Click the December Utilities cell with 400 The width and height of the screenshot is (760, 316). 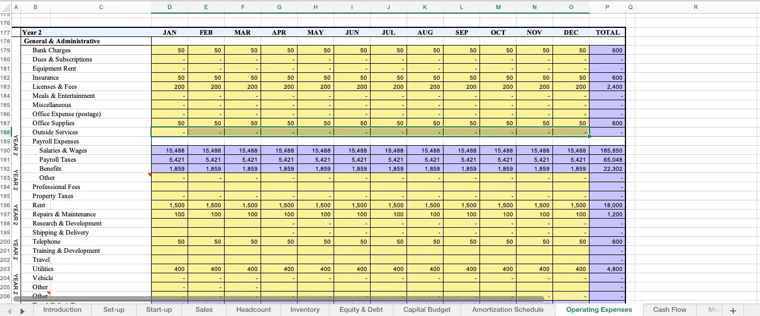(571, 269)
